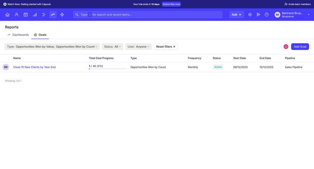Click the help question mark icon
The image size is (314, 169).
(267, 15)
